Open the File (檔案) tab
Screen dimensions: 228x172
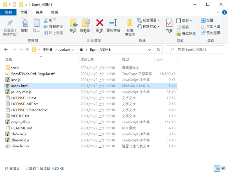(x=8, y=12)
